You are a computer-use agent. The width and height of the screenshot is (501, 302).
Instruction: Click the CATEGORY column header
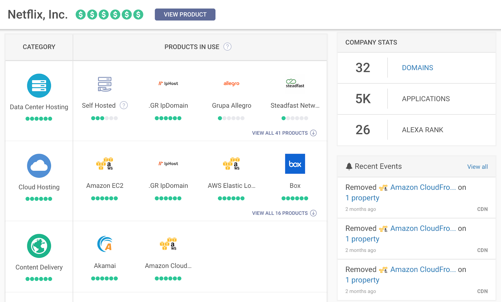pos(39,47)
